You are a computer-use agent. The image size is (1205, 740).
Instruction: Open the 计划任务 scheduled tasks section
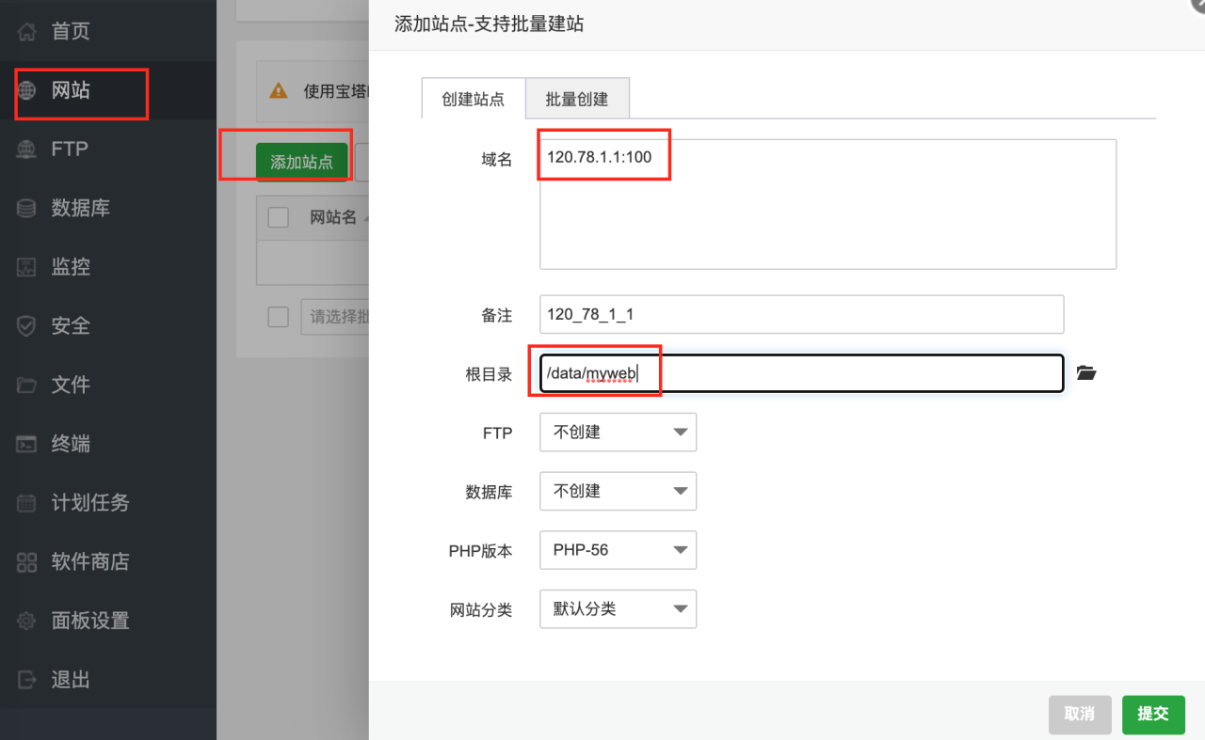77,503
